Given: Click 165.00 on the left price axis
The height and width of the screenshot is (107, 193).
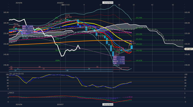Looking at the screenshot, I should coord(6,12).
